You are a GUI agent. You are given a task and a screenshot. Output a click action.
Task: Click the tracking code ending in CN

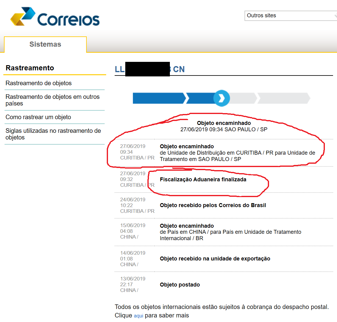pos(150,69)
